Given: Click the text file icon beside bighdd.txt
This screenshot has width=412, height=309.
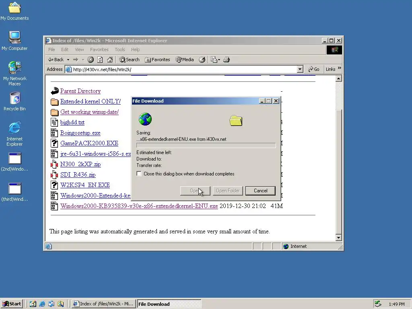Looking at the screenshot, I should click(54, 122).
